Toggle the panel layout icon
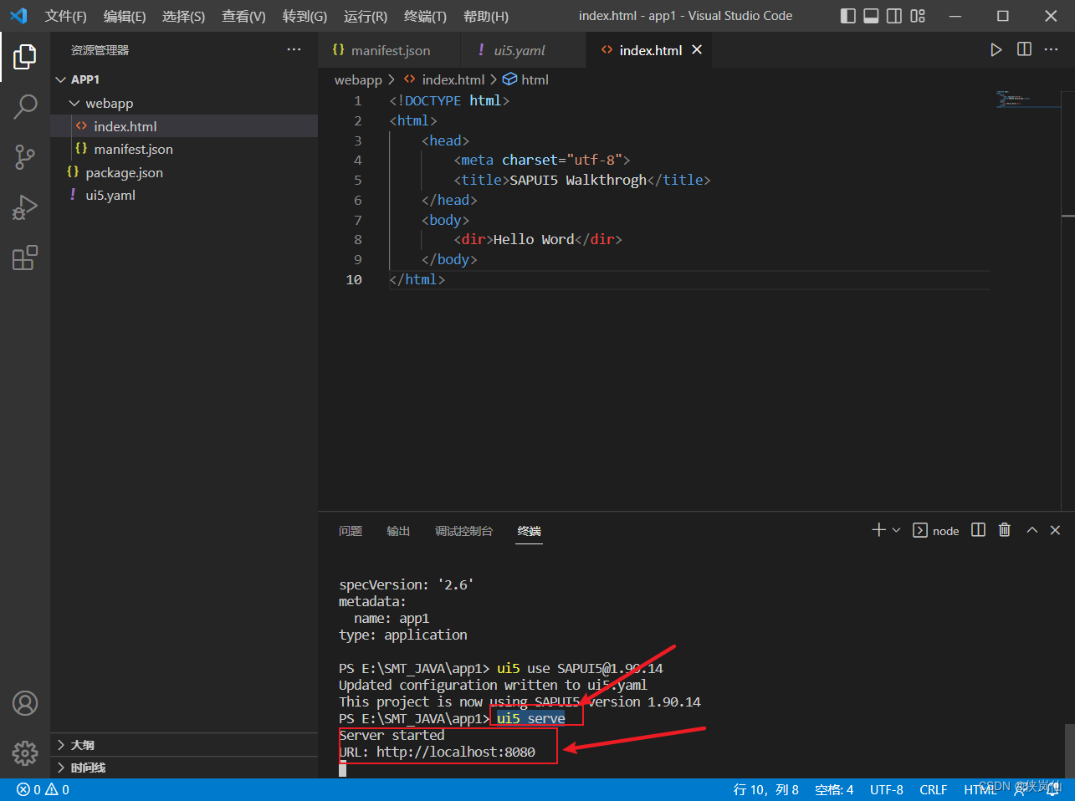Screen dimensions: 1075x801 (x=871, y=16)
